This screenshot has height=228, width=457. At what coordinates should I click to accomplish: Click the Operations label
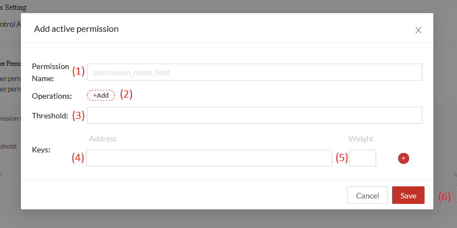point(52,96)
